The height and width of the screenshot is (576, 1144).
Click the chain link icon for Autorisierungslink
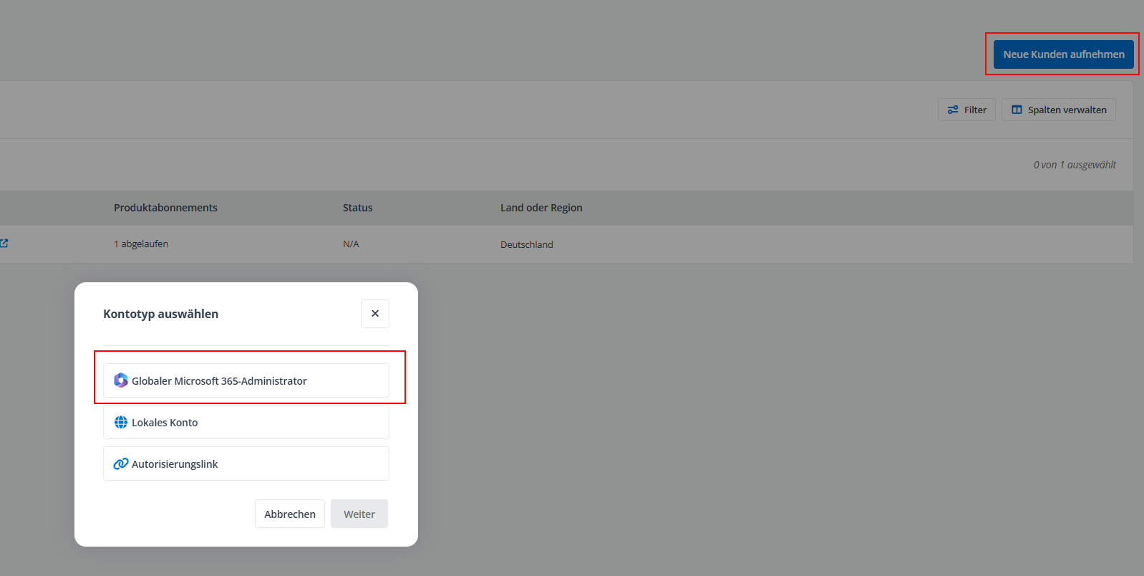pos(121,464)
